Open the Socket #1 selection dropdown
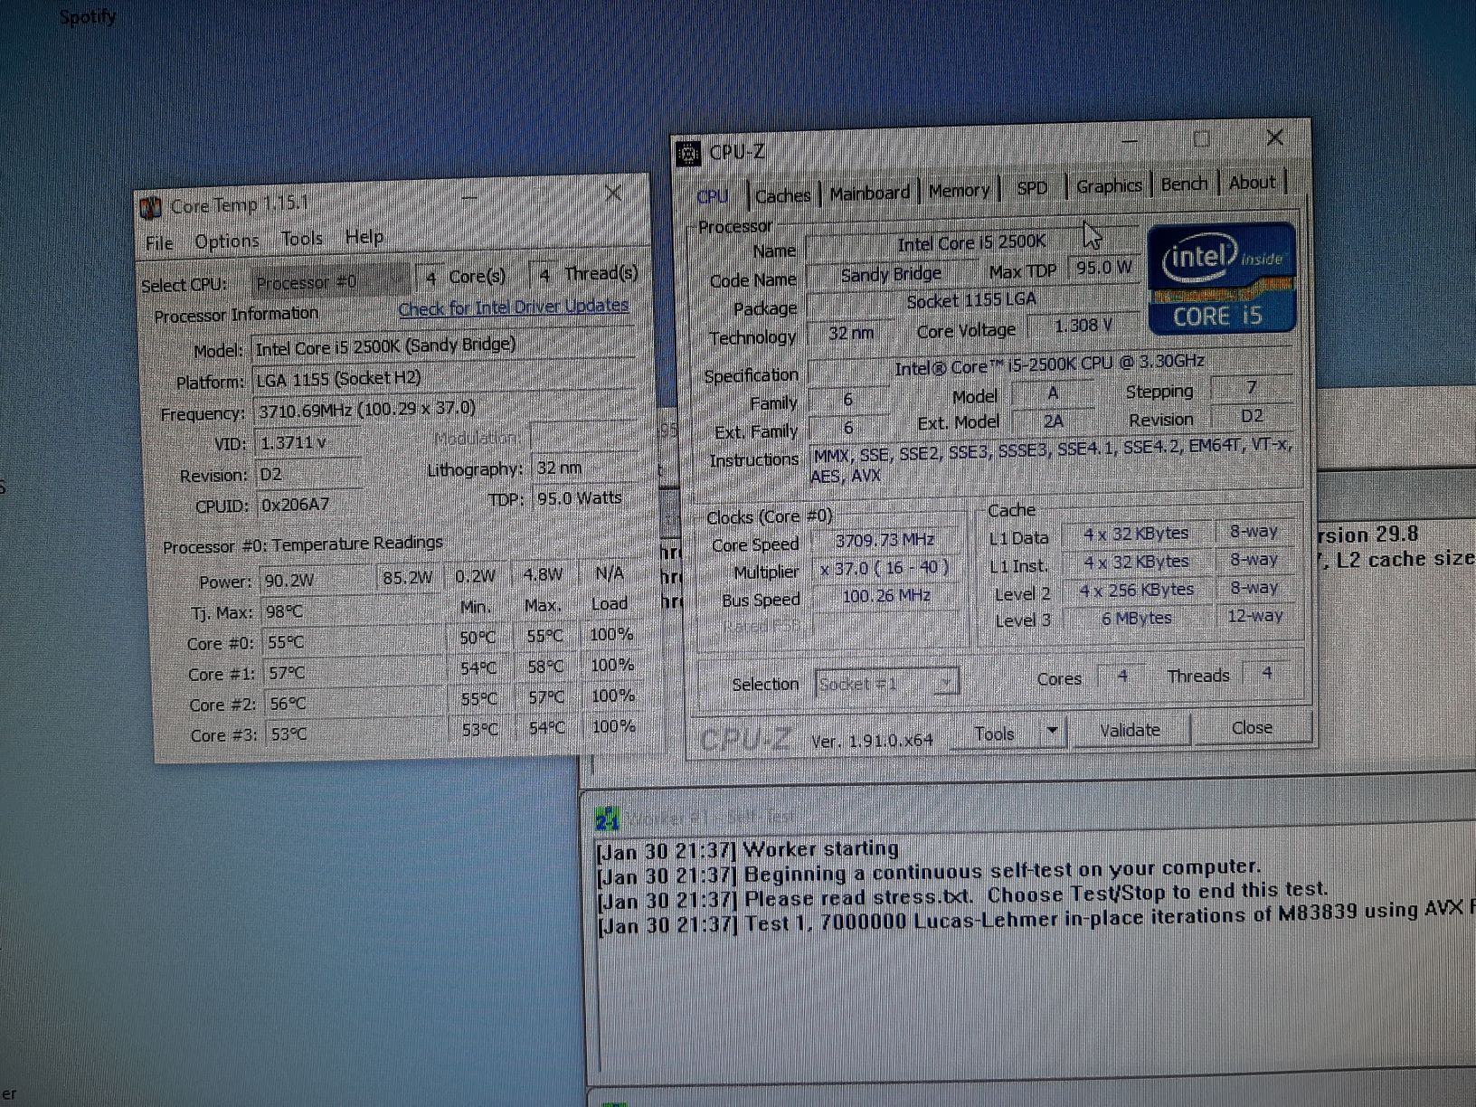 (x=886, y=683)
